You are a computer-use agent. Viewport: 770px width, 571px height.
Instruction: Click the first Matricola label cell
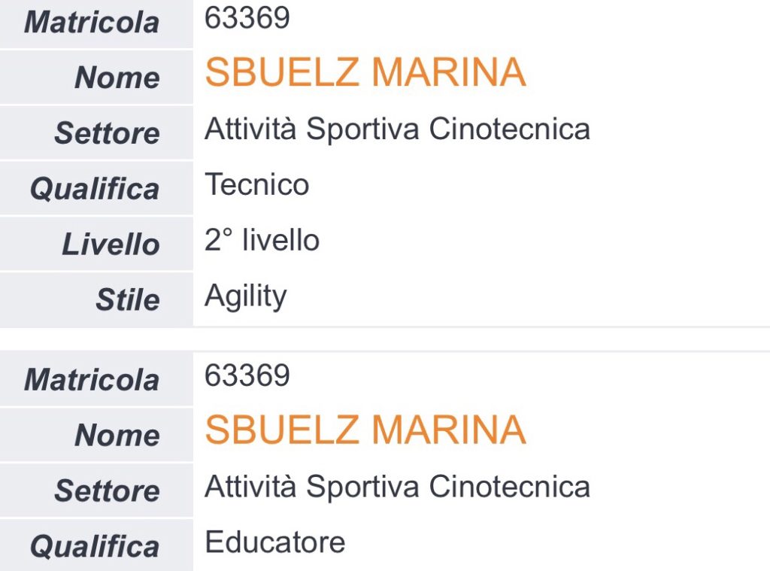96,23
